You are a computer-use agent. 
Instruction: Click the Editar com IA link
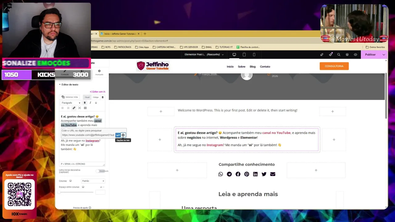pyautogui.click(x=98, y=92)
